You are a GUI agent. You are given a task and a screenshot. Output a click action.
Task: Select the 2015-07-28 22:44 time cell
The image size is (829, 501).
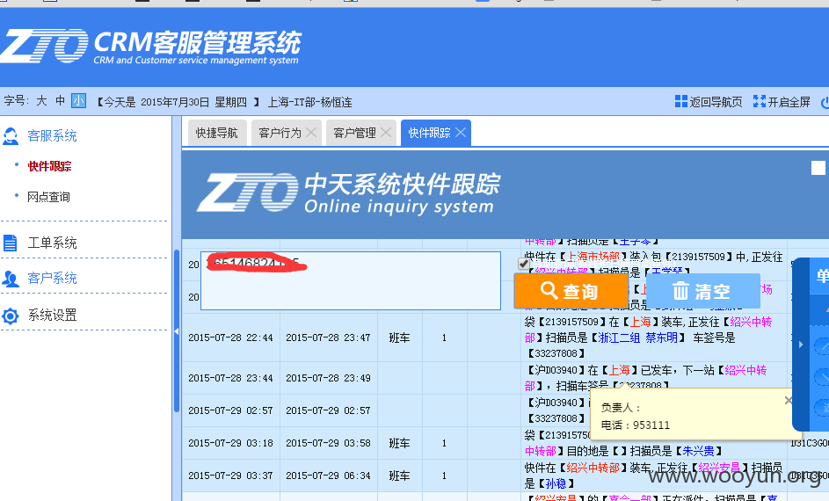tap(230, 338)
